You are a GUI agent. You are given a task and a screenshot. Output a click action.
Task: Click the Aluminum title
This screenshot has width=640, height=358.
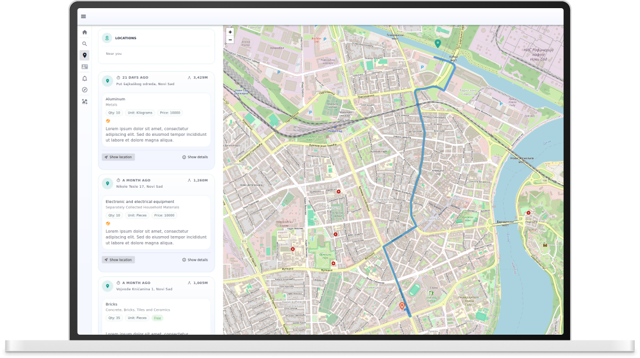tap(115, 99)
